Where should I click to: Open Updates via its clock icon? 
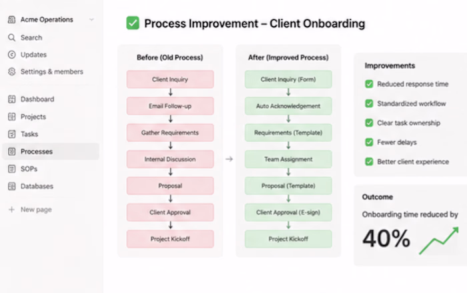coord(11,55)
